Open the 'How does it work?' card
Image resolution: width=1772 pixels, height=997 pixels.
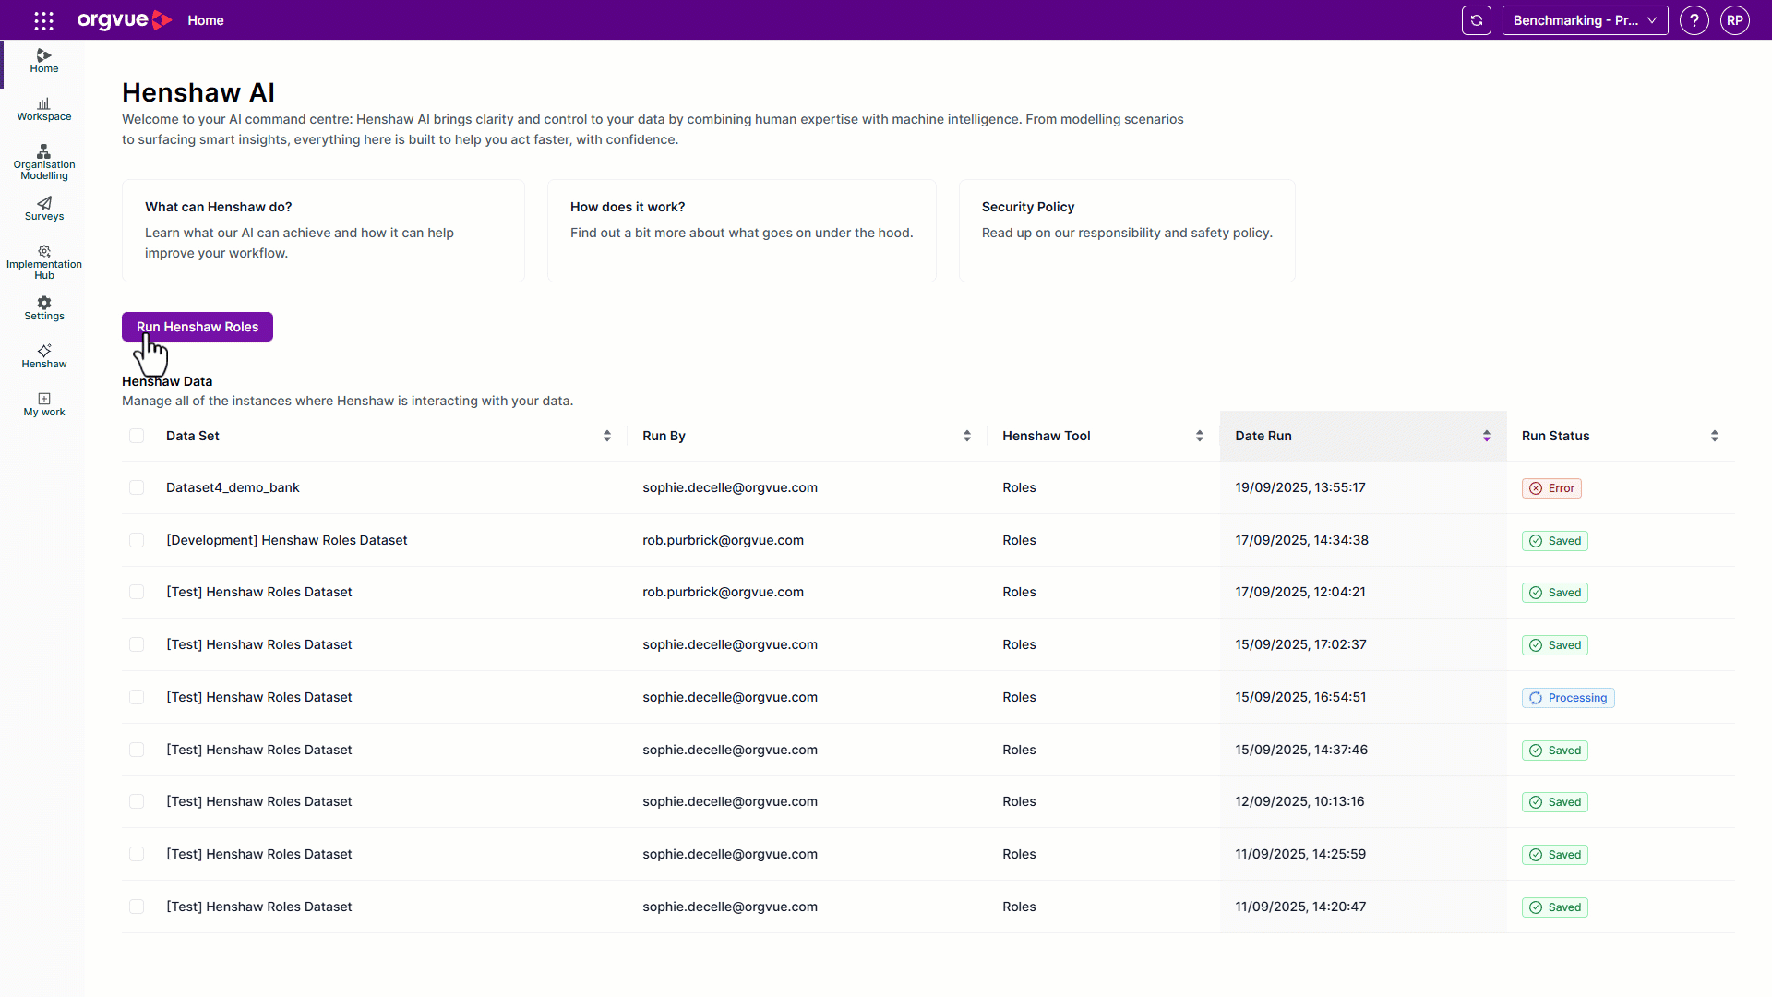(742, 231)
